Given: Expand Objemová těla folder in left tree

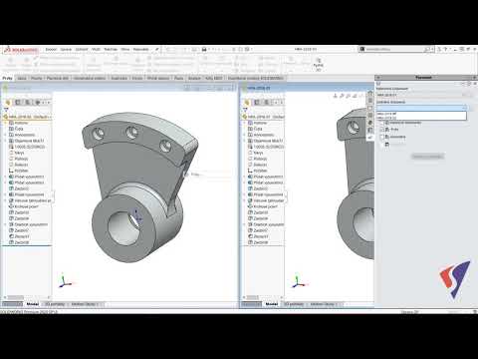Looking at the screenshot, I should click(x=5, y=141).
